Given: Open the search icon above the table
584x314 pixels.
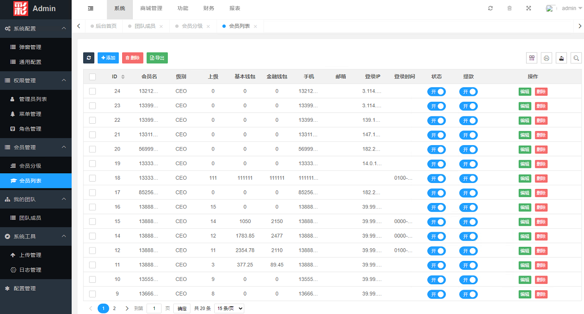Looking at the screenshot, I should (576, 58).
